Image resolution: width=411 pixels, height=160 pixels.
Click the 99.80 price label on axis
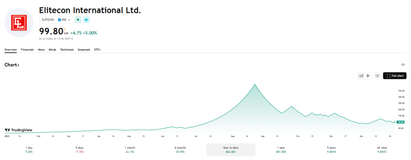[400, 122]
